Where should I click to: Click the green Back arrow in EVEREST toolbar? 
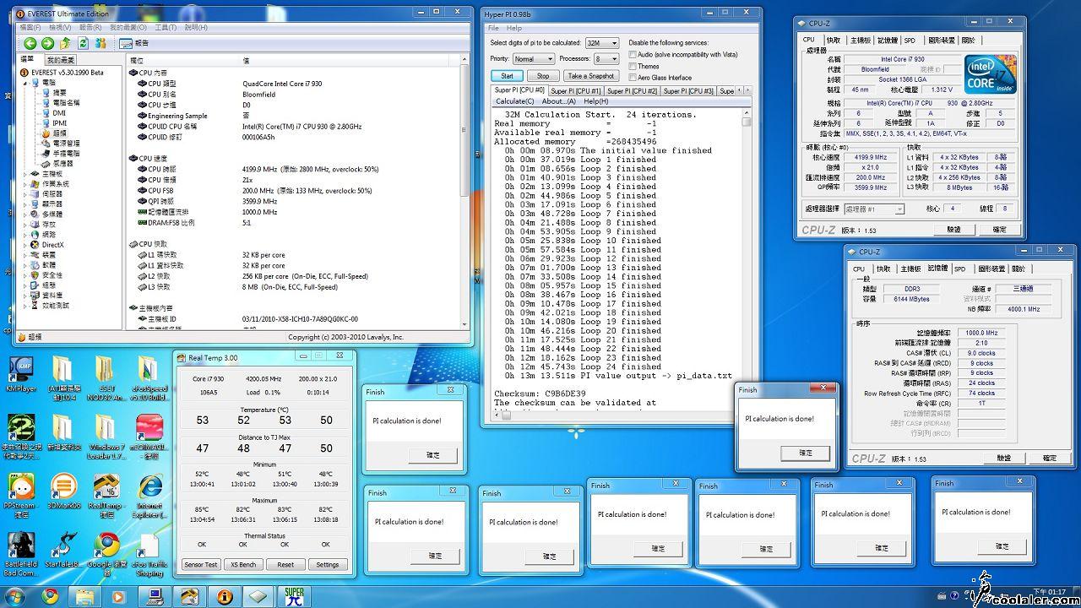coord(30,43)
